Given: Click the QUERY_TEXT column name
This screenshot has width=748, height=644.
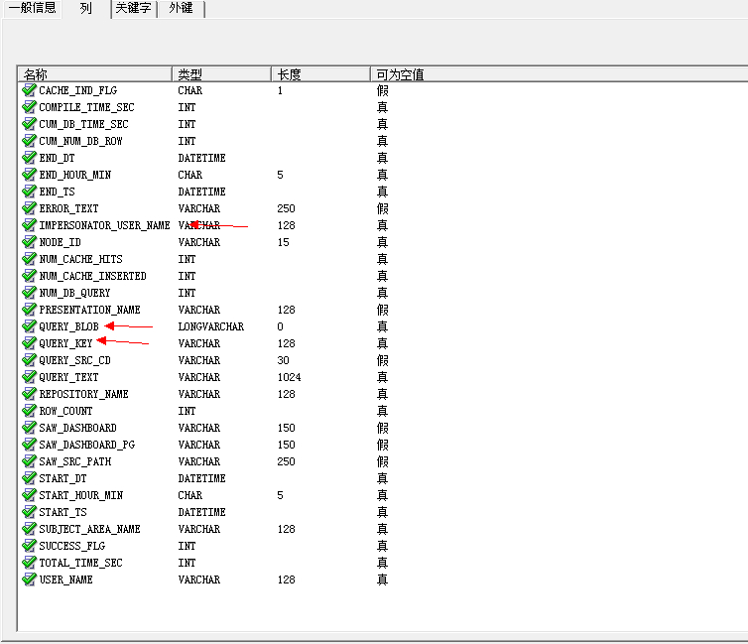Looking at the screenshot, I should pos(68,377).
